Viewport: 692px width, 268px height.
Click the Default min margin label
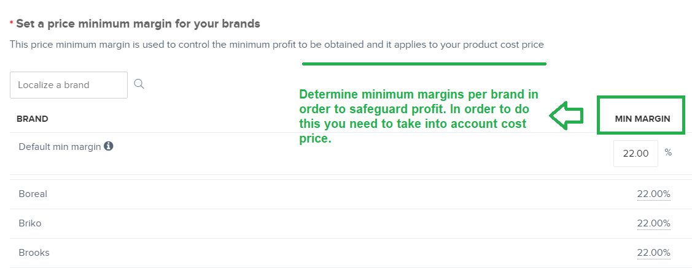(60, 147)
